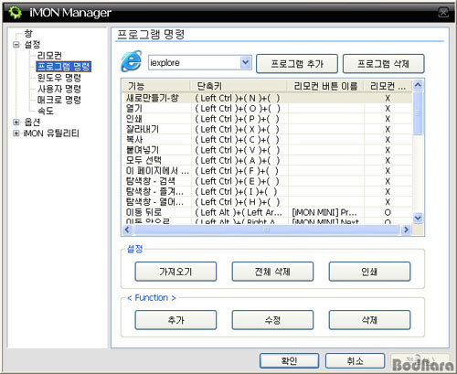The width and height of the screenshot is (457, 374).
Task: Click the iMON Manager gear logo icon
Action: tap(16, 12)
